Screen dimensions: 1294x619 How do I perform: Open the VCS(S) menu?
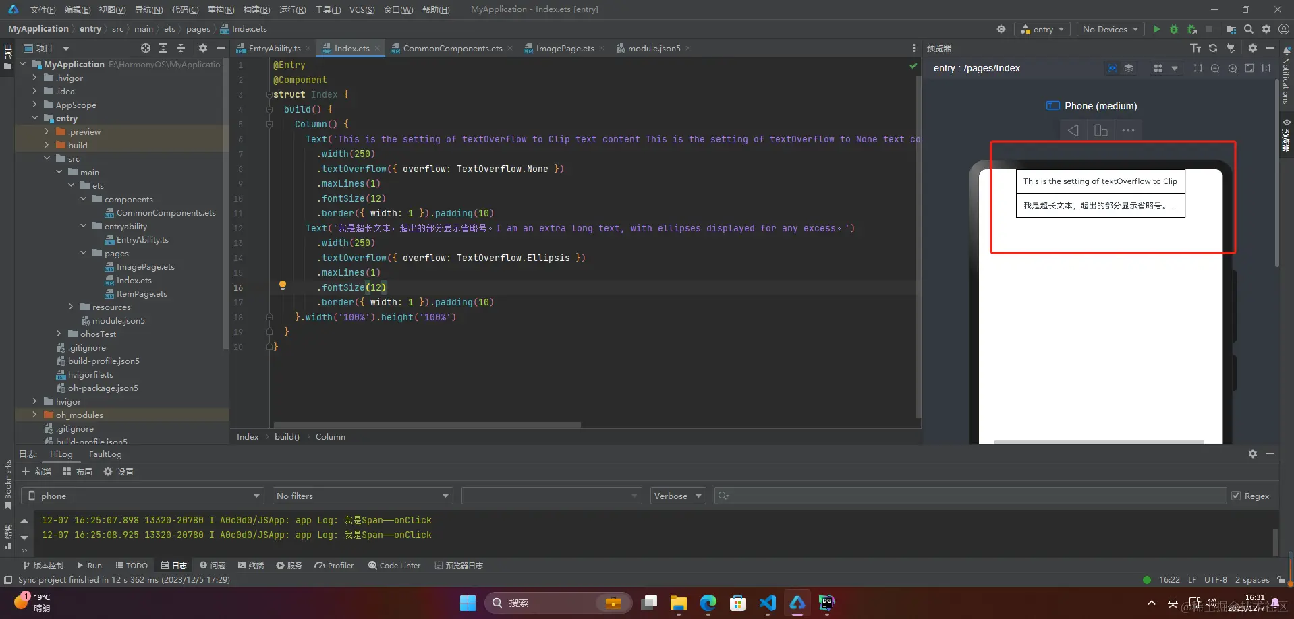[362, 9]
